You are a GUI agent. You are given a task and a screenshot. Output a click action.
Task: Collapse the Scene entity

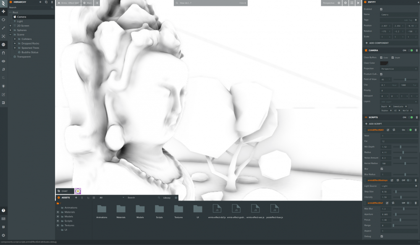pos(10,34)
